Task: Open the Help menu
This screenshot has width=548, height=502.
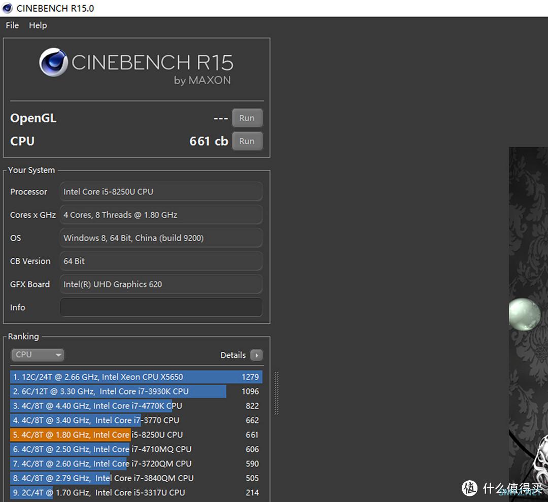Action: (38, 25)
